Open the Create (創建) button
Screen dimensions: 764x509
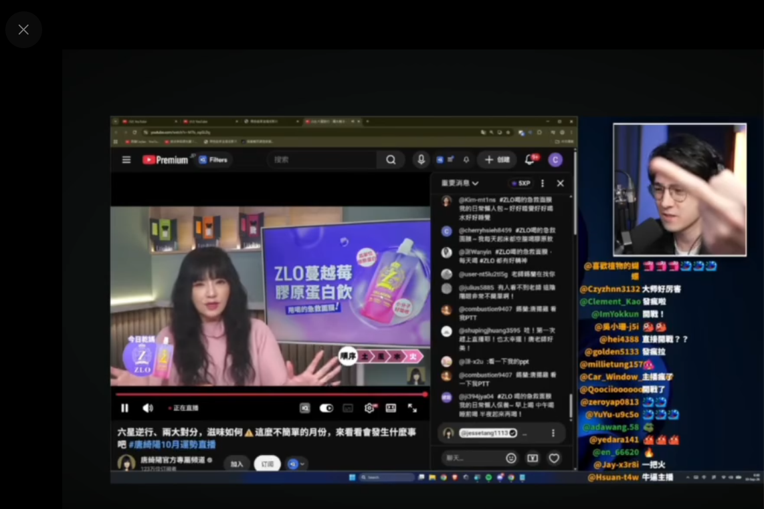[x=497, y=160]
